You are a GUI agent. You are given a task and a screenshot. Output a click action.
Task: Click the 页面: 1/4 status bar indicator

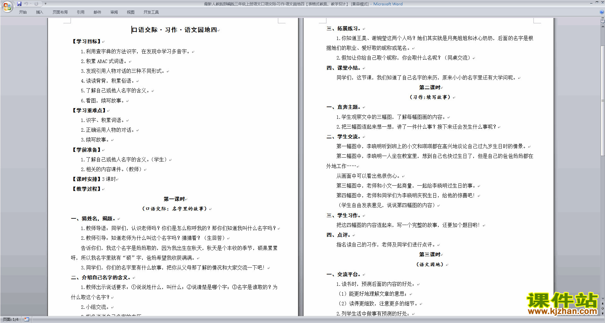[11, 320]
